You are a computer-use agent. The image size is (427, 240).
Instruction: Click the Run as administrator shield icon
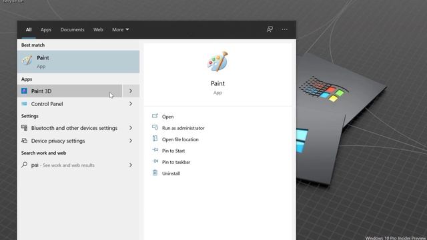155,127
